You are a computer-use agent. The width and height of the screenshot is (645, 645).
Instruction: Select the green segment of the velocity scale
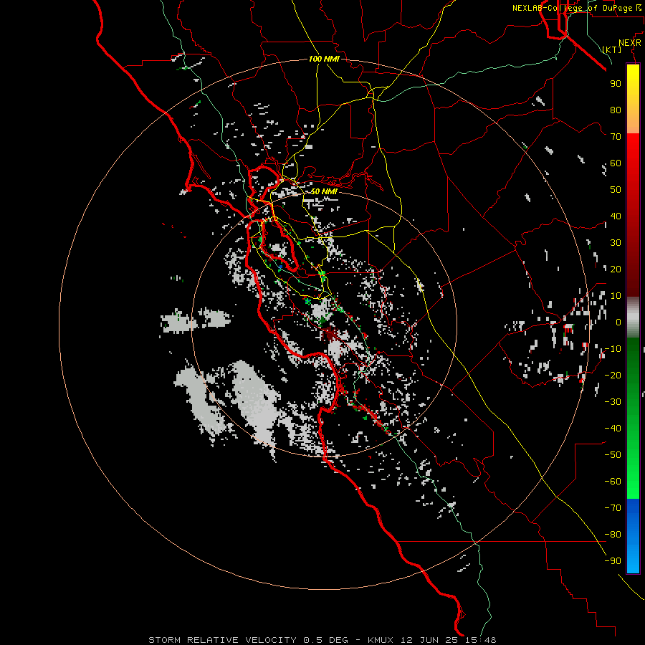pyautogui.click(x=633, y=419)
